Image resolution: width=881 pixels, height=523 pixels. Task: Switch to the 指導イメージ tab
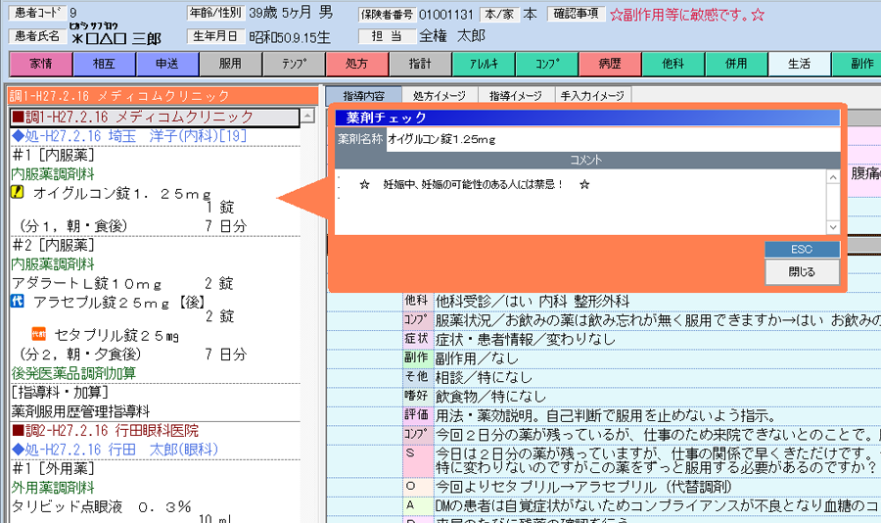[516, 96]
